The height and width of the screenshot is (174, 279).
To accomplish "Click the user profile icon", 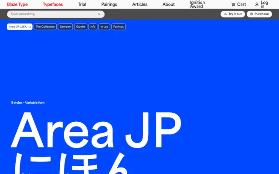I will 257,4.
